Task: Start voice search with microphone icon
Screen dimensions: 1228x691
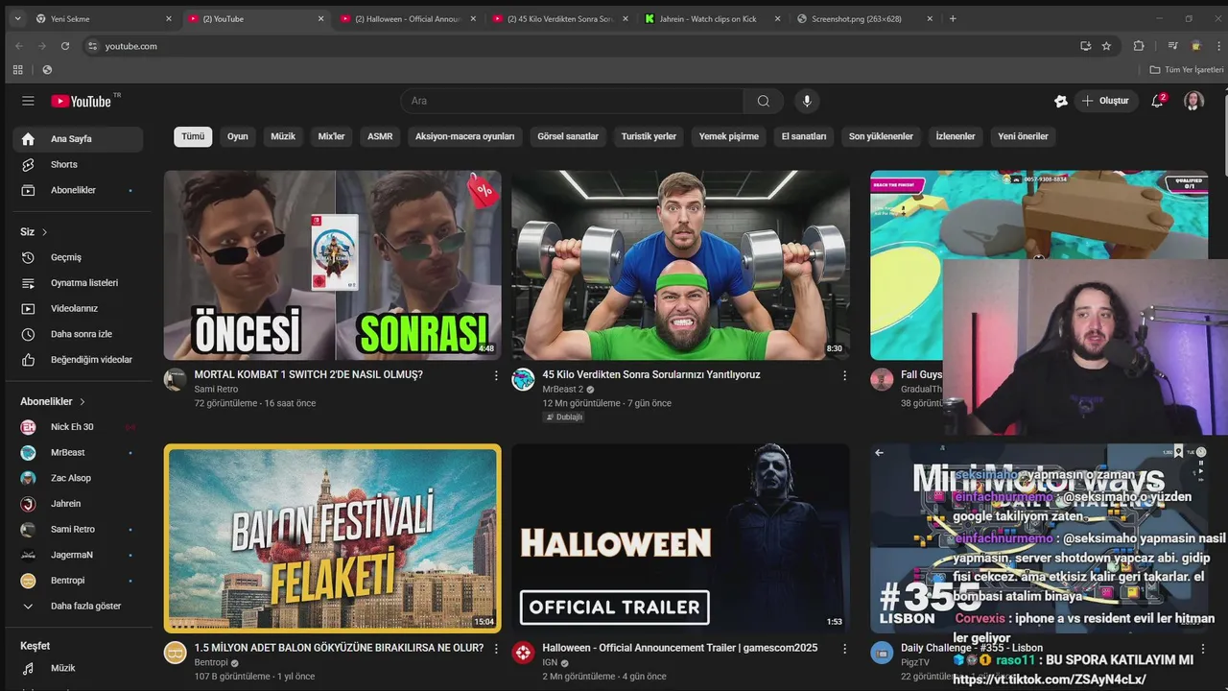Action: (x=807, y=101)
